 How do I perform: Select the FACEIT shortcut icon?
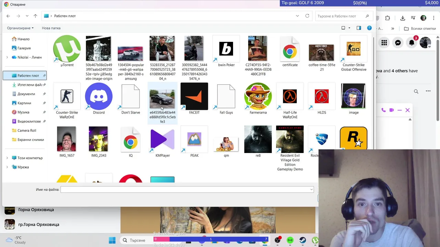pos(194,96)
